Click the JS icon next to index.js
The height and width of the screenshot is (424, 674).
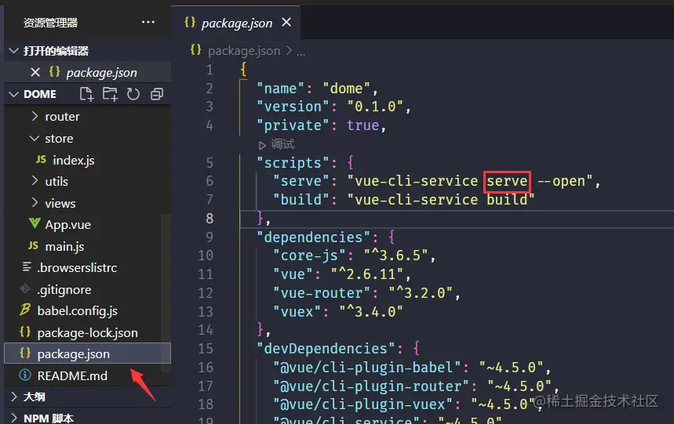click(41, 160)
